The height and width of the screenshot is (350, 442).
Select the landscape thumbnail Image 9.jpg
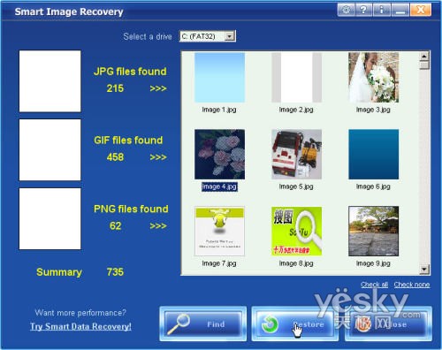[x=373, y=232]
